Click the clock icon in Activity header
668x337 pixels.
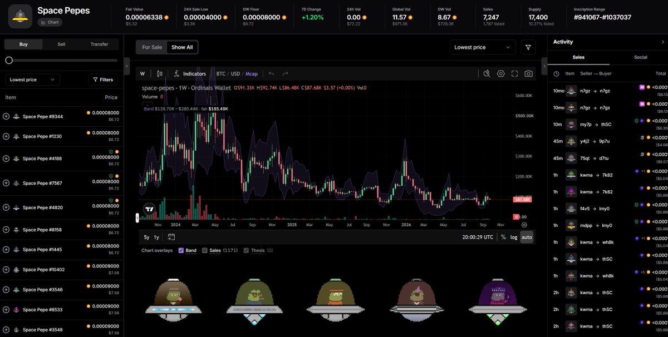pyautogui.click(x=556, y=73)
